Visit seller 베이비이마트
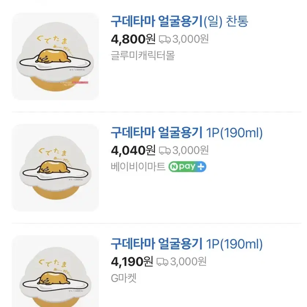307x307 pixels. pos(138,166)
